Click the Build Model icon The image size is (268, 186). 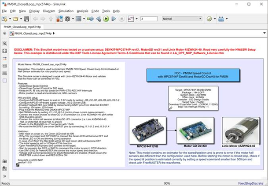[221, 19]
